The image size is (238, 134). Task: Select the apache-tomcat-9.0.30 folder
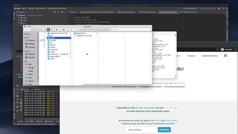tap(59, 33)
